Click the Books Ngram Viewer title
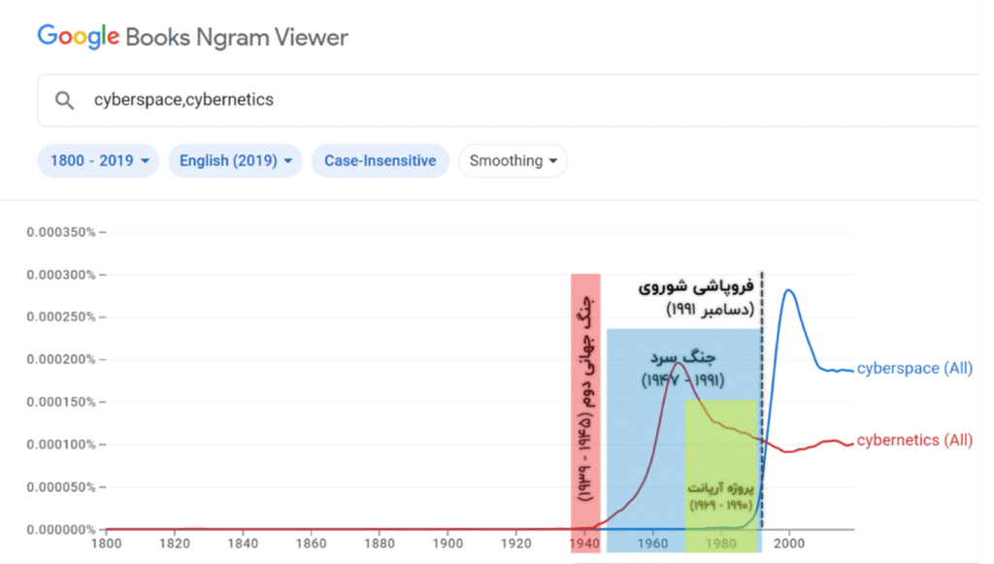Viewport: 994px width, 564px height. 237,38
